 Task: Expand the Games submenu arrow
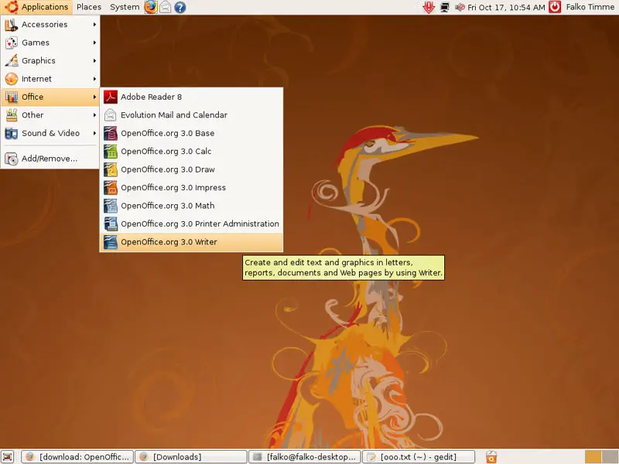pos(94,43)
